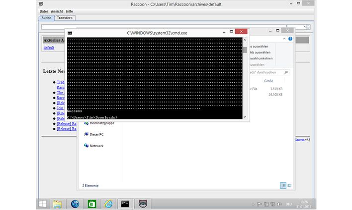Decrease the Raccoon page stepper value
352x210 pixels.
308,28
